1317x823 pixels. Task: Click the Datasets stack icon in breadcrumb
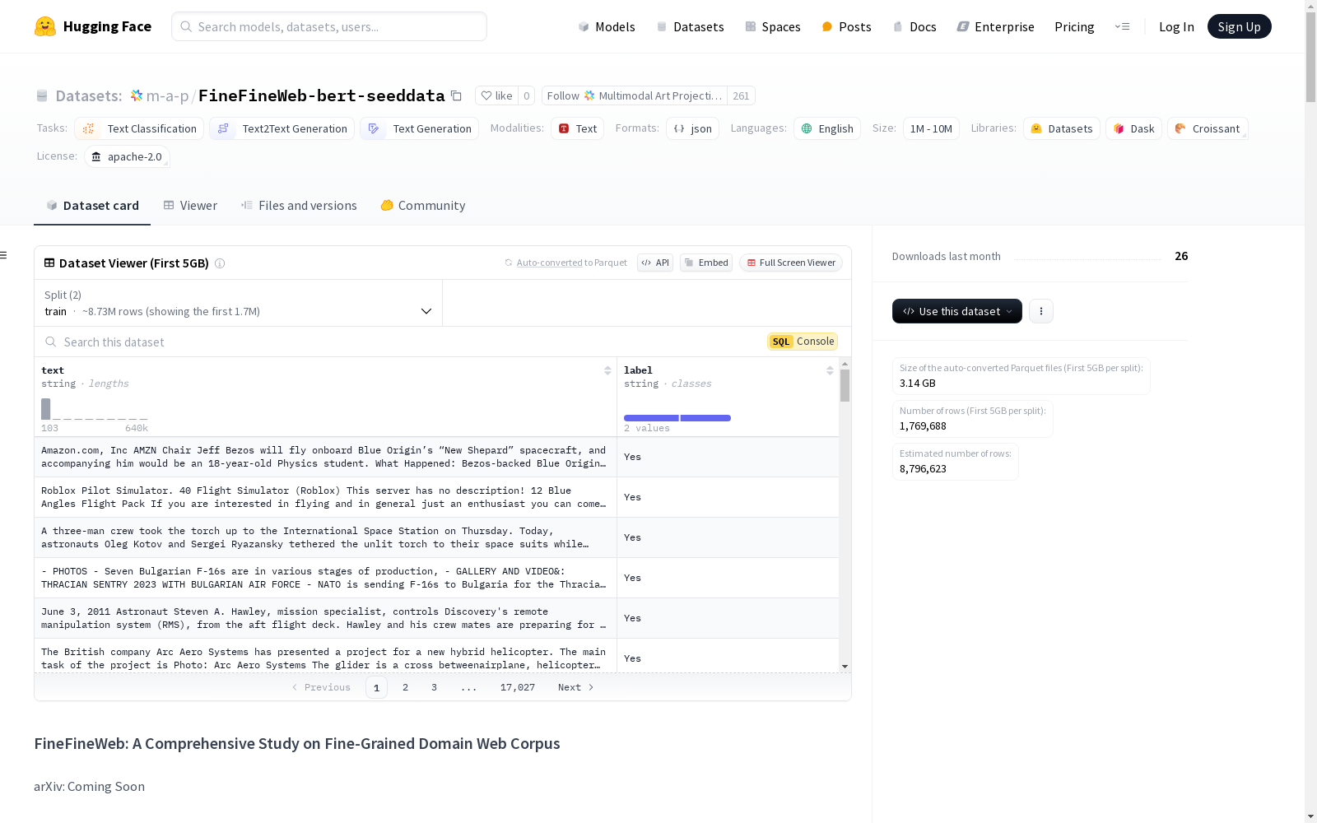click(x=42, y=95)
